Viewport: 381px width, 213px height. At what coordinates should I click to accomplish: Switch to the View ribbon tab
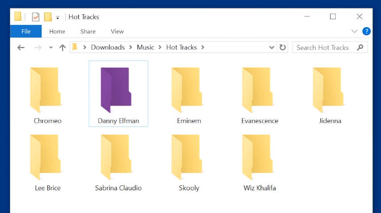pyautogui.click(x=117, y=32)
